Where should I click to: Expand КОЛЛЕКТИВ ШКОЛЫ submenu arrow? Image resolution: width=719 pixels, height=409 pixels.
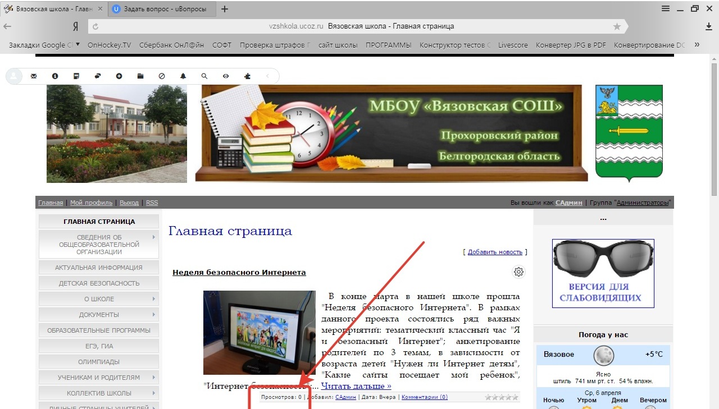(x=153, y=393)
